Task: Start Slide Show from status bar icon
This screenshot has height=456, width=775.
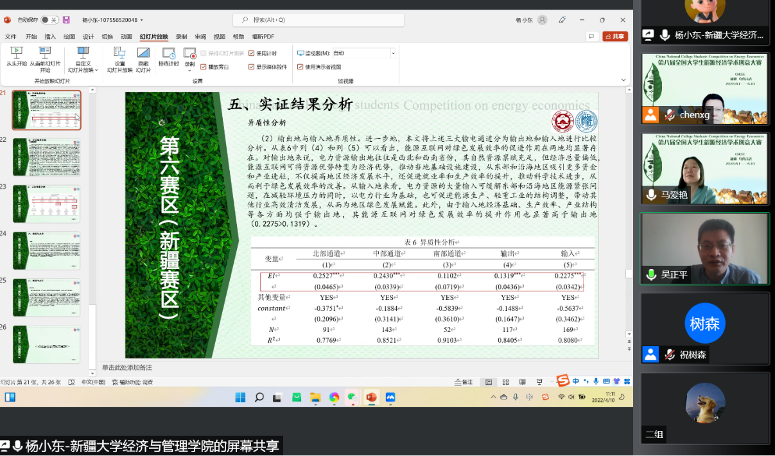Action: pyautogui.click(x=539, y=382)
